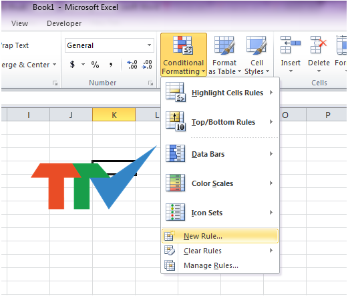The height and width of the screenshot is (296, 350).
Task: Open the Alignment group dialog launcher
Action: [55, 83]
